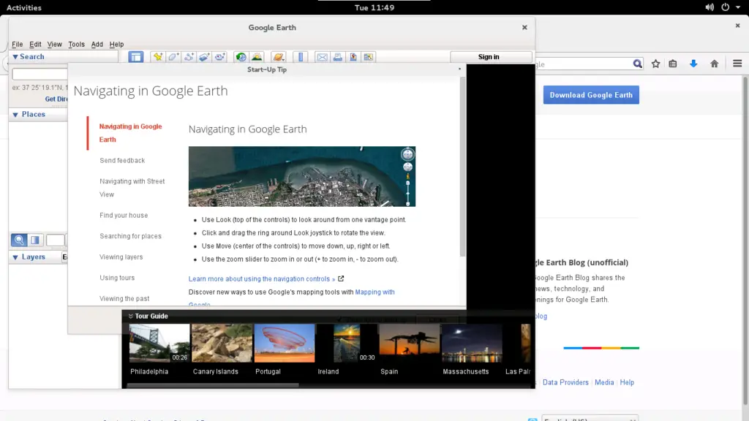The height and width of the screenshot is (421, 749).
Task: Add an image overlay from the toolbar
Action: pyautogui.click(x=204, y=57)
